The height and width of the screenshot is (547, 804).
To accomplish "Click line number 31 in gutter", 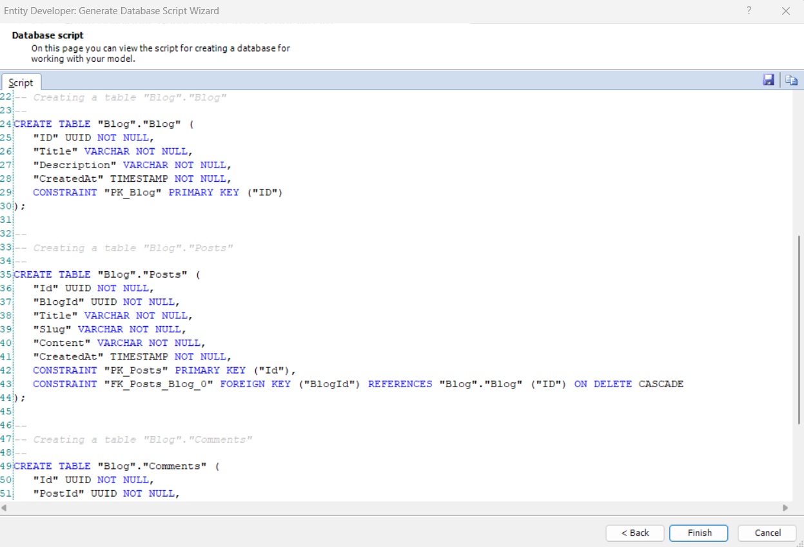I will point(6,220).
